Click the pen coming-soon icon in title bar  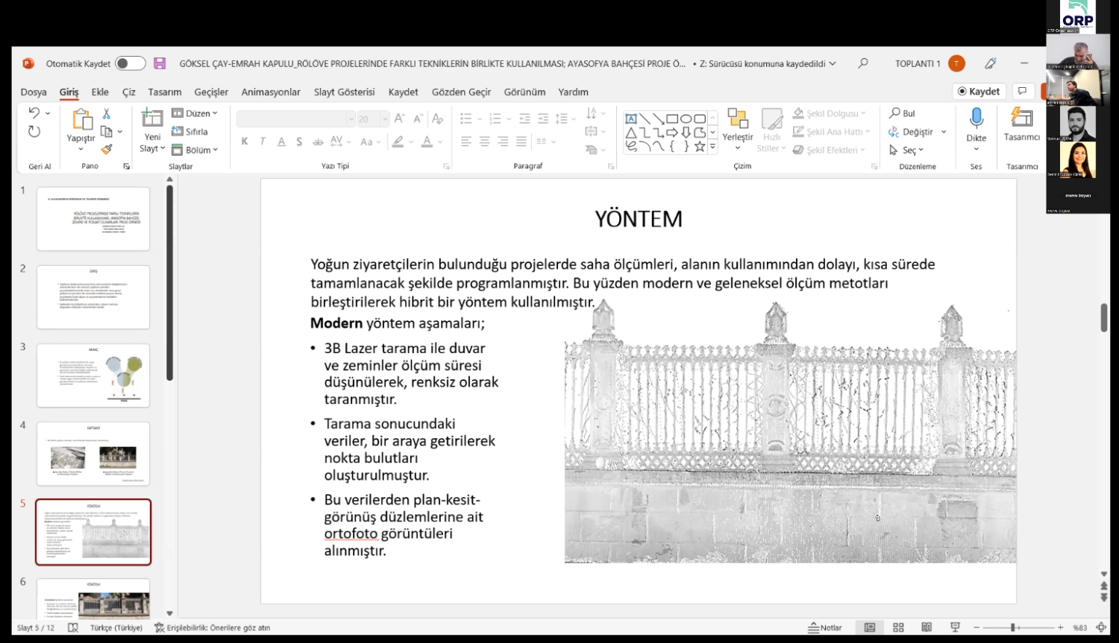pyautogui.click(x=991, y=63)
